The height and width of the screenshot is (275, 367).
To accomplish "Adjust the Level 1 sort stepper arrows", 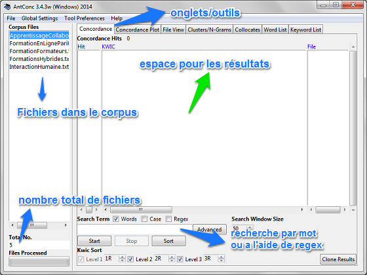I will (122, 259).
